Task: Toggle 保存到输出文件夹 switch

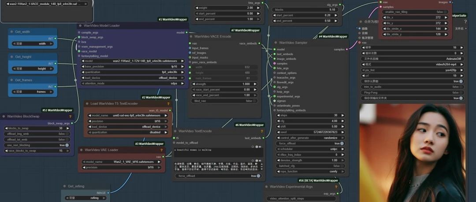Action: (x=413, y=98)
